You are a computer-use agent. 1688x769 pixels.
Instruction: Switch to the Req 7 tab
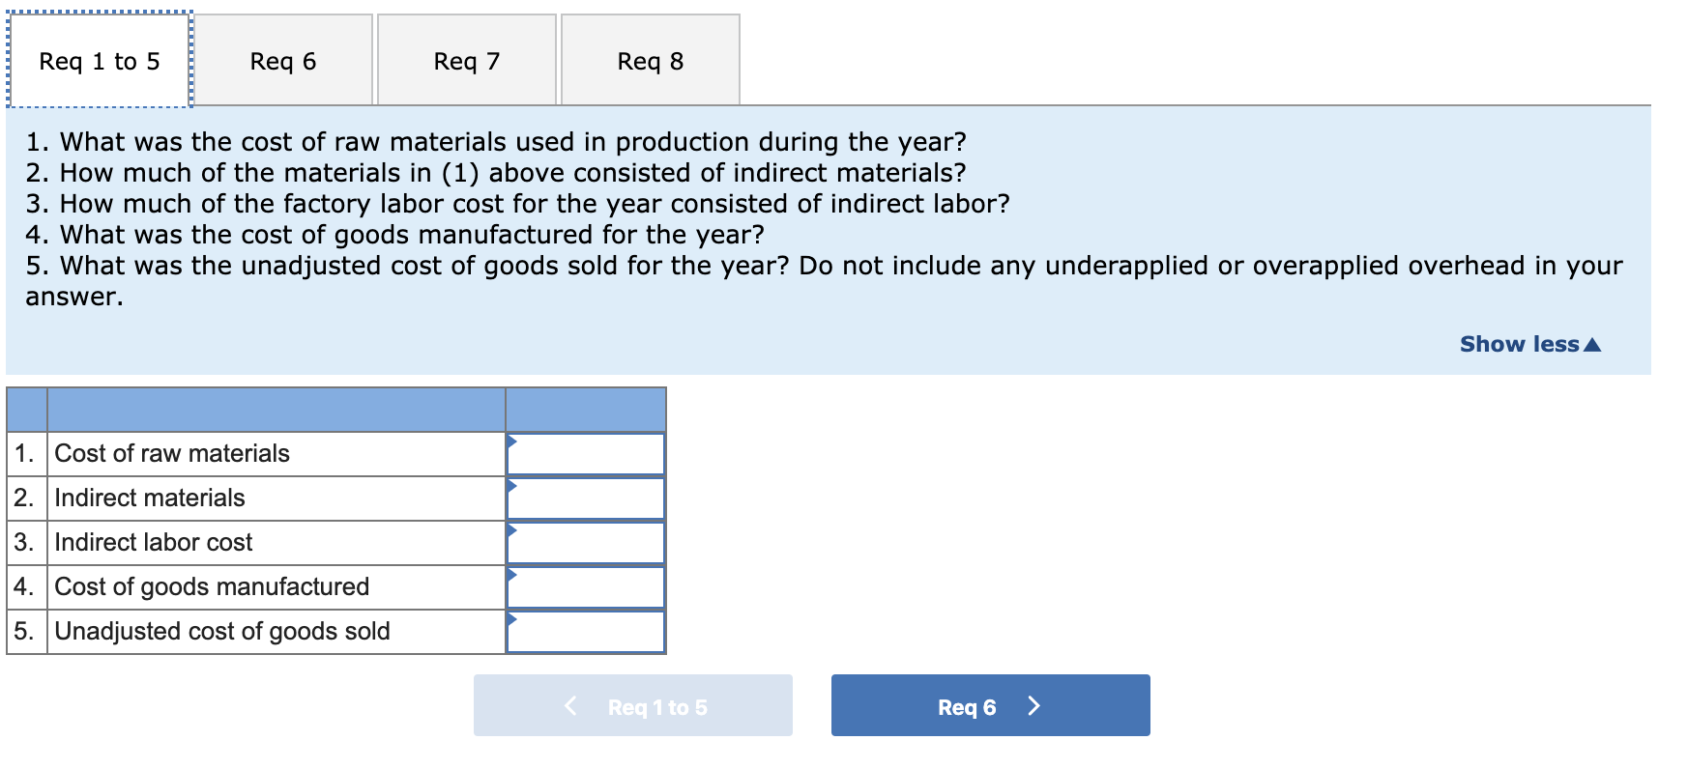tap(467, 60)
